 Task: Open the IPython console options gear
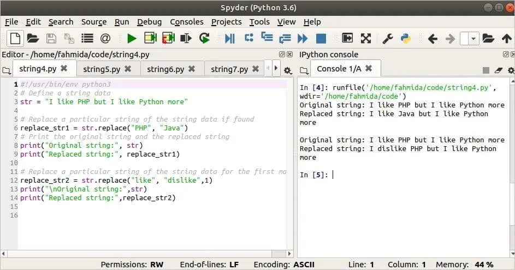point(511,70)
